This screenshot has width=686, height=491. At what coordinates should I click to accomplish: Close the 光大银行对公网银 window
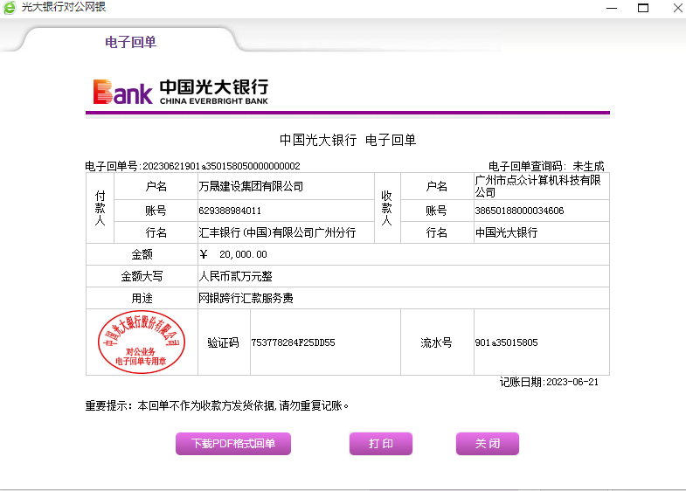[x=677, y=8]
